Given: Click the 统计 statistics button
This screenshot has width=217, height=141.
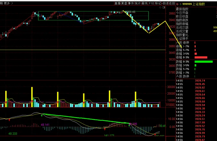Looking at the screenshot, I should [x=138, y=3].
